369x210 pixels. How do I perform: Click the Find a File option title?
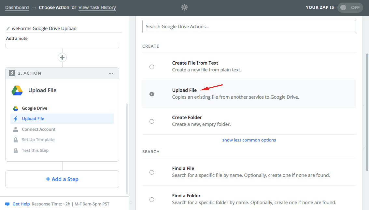[x=183, y=168]
